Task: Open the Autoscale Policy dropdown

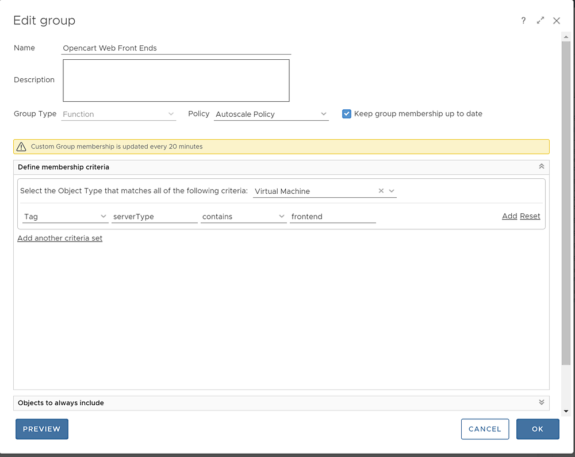Action: pos(271,114)
